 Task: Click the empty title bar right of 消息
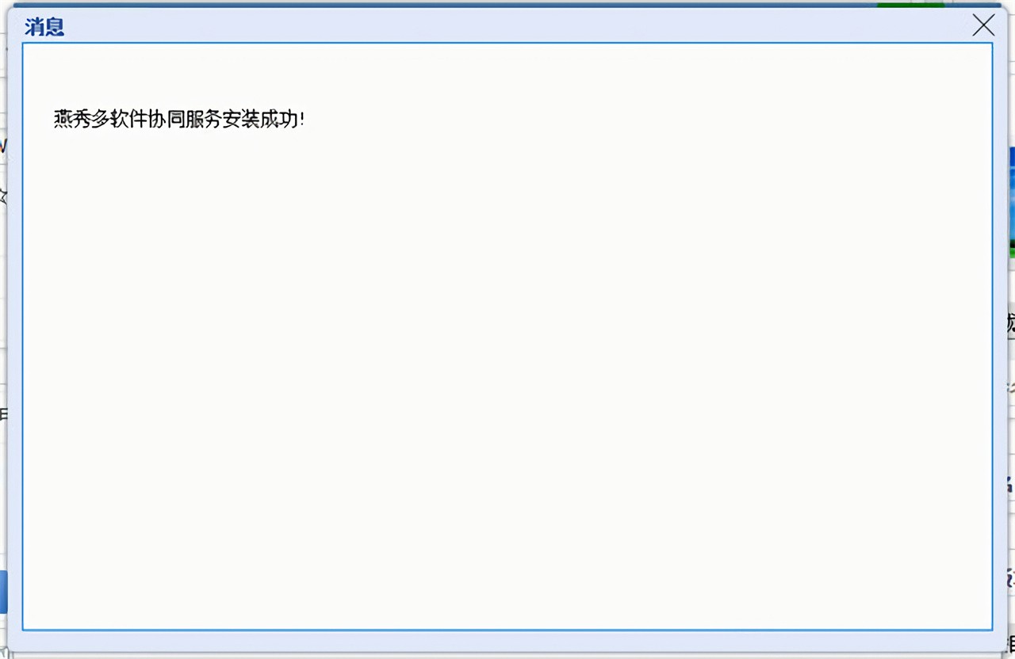click(x=515, y=25)
